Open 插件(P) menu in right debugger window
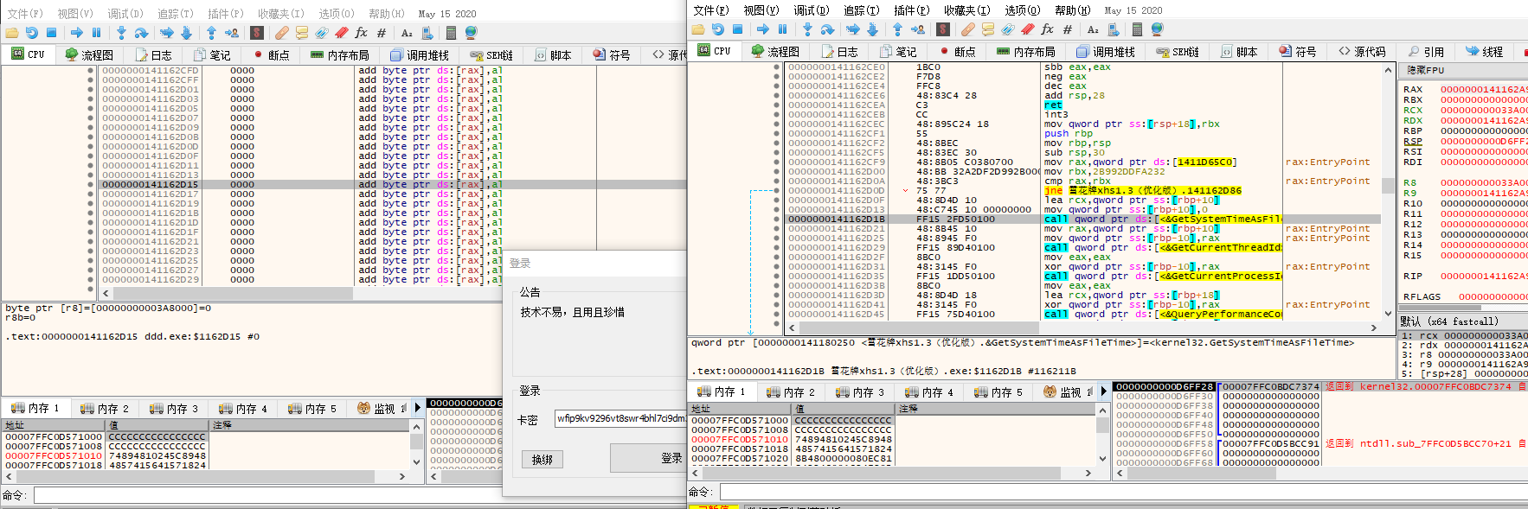Image resolution: width=1528 pixels, height=509 pixels. 911,10
